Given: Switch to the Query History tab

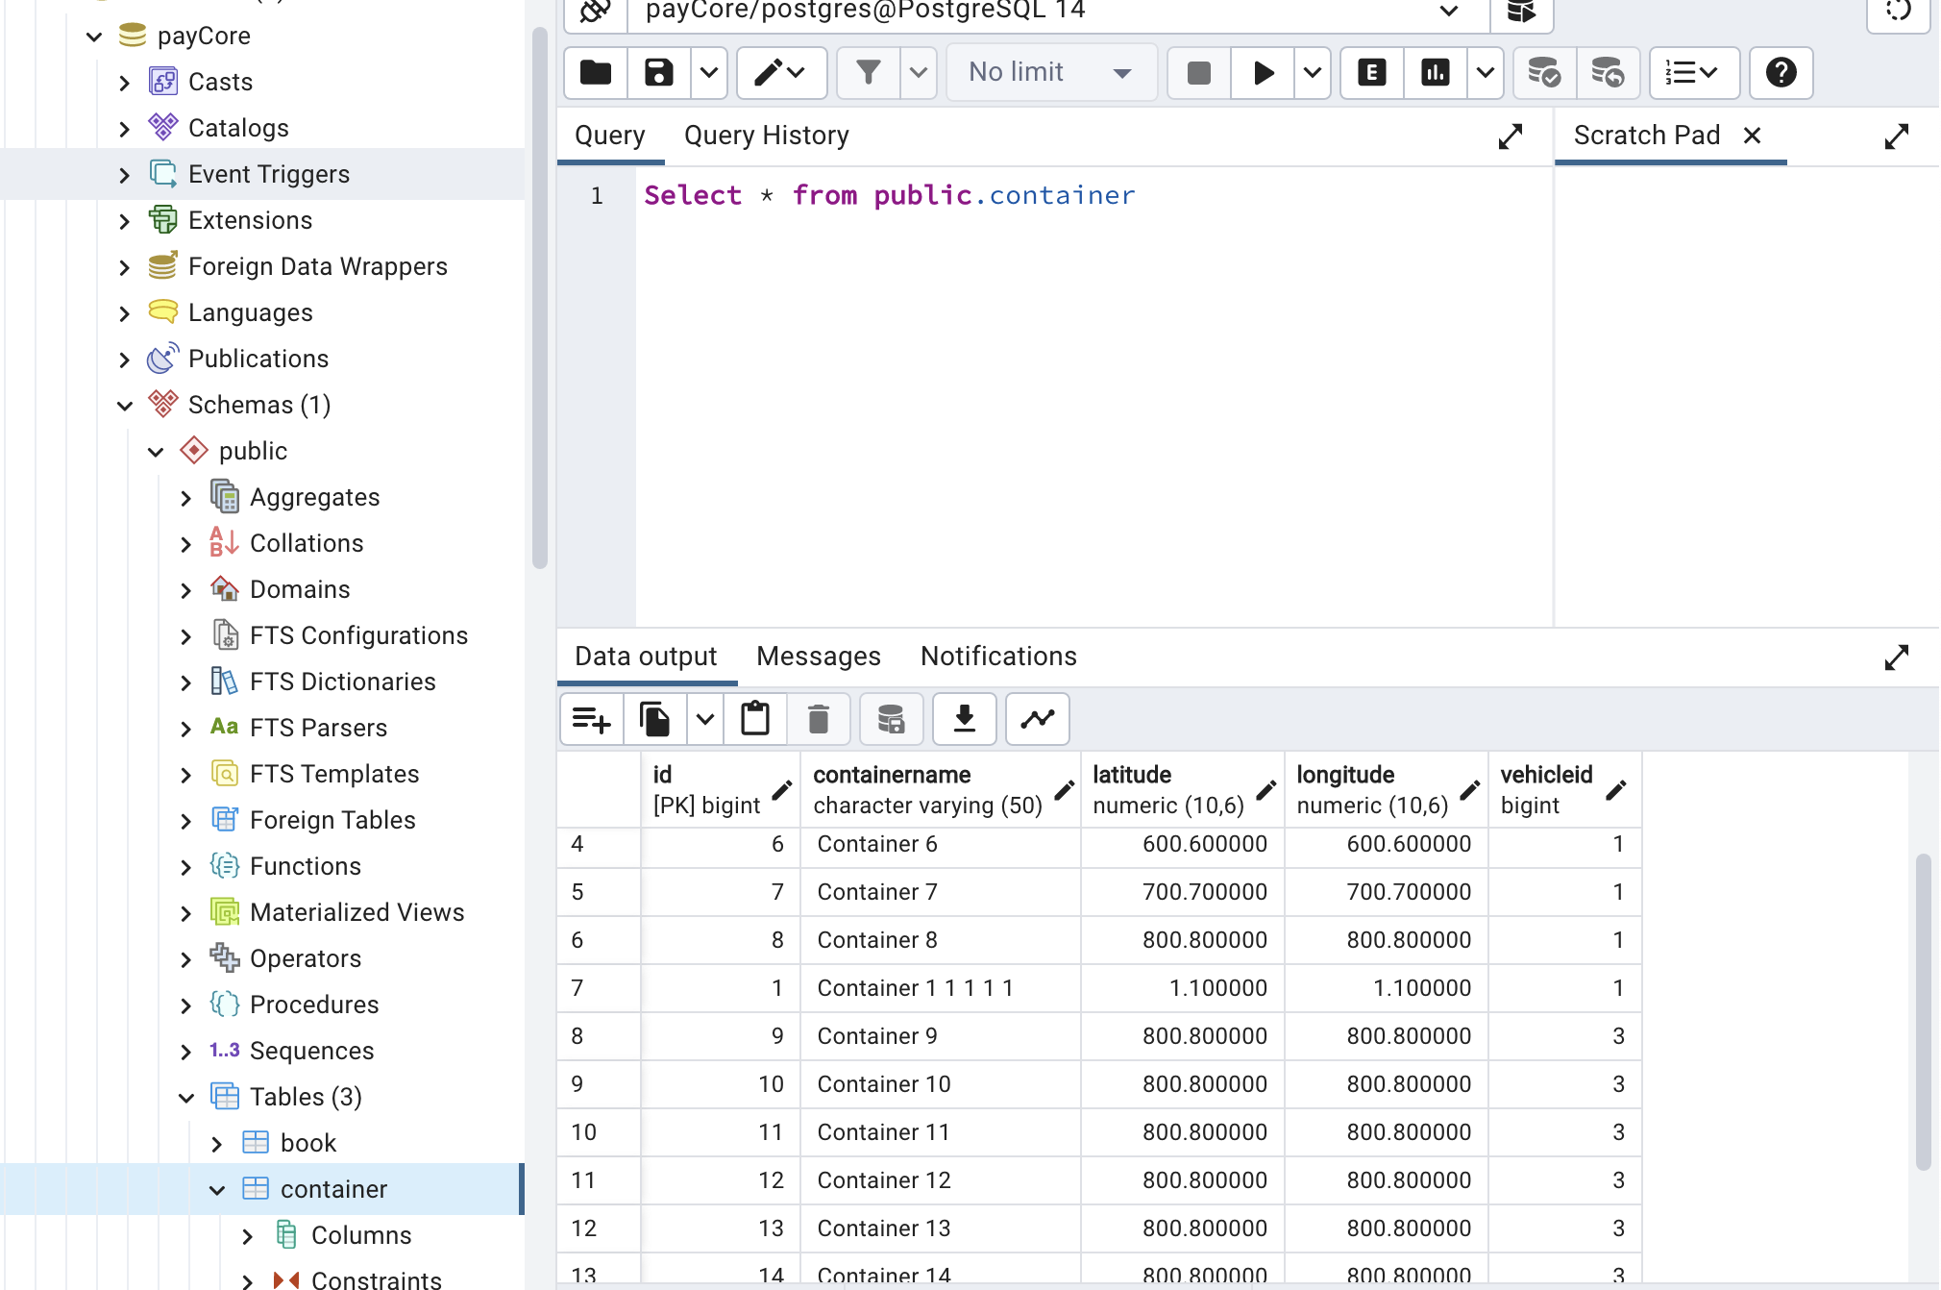Looking at the screenshot, I should 765,135.
